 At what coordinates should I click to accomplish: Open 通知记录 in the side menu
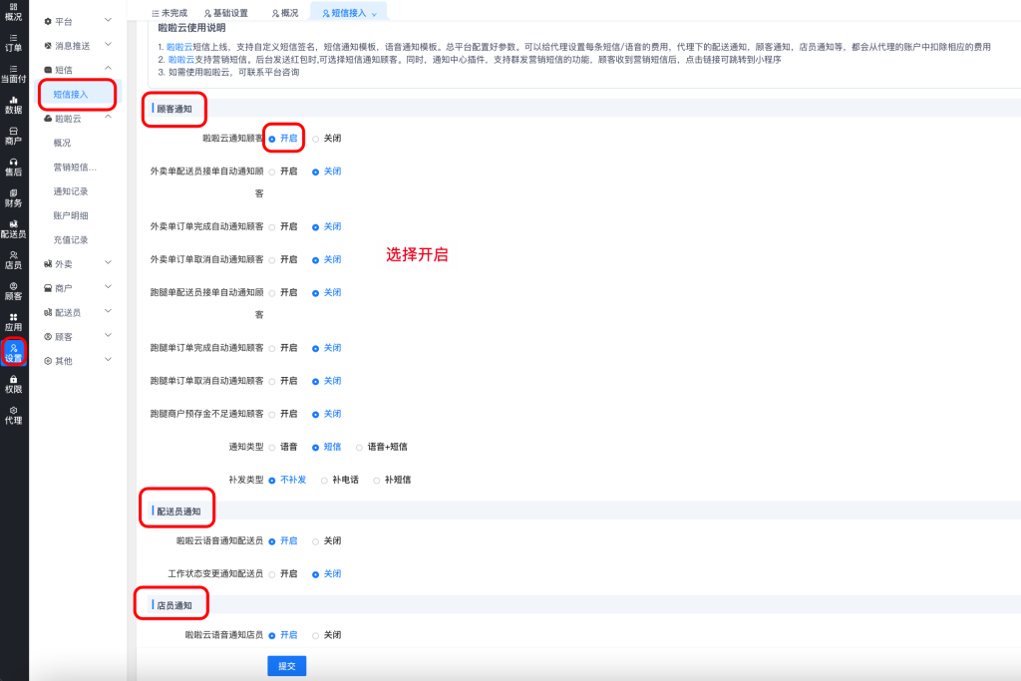pos(71,191)
